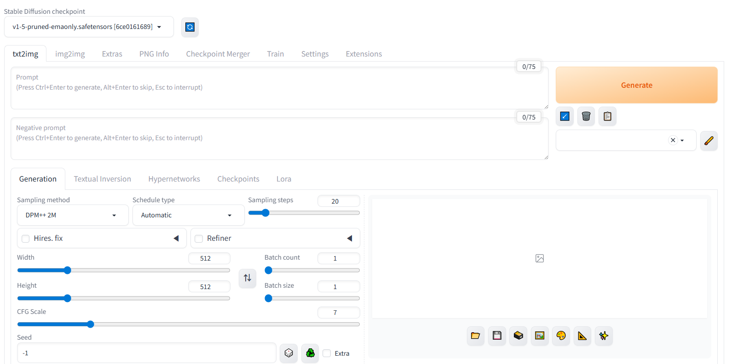This screenshot has height=364, width=732.
Task: Click the Sampling steps slider handle
Action: coord(265,213)
